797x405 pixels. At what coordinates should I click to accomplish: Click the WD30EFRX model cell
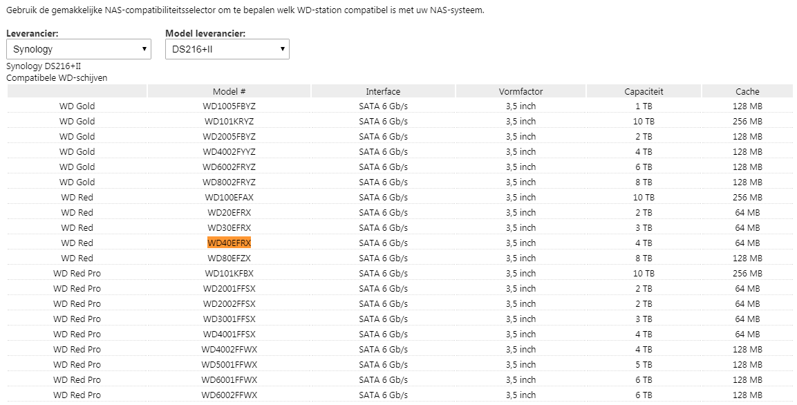[x=229, y=227]
